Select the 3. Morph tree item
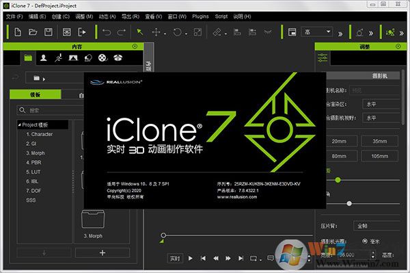This screenshot has height=273, width=410. click(36, 153)
